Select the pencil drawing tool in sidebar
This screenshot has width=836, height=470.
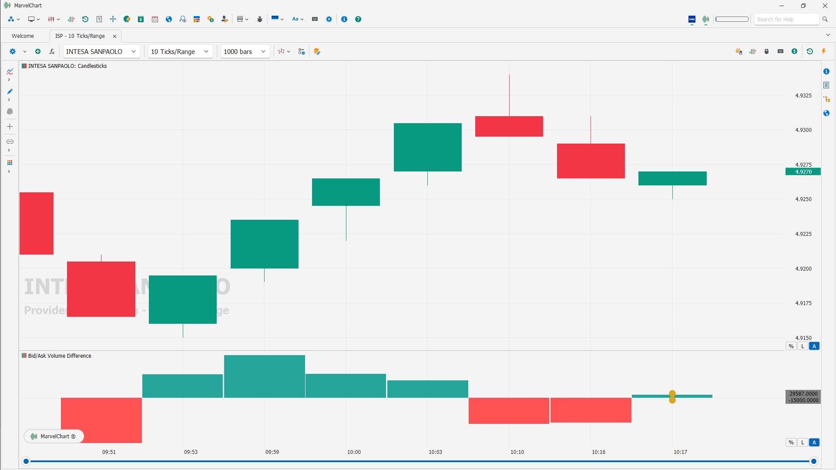10,91
